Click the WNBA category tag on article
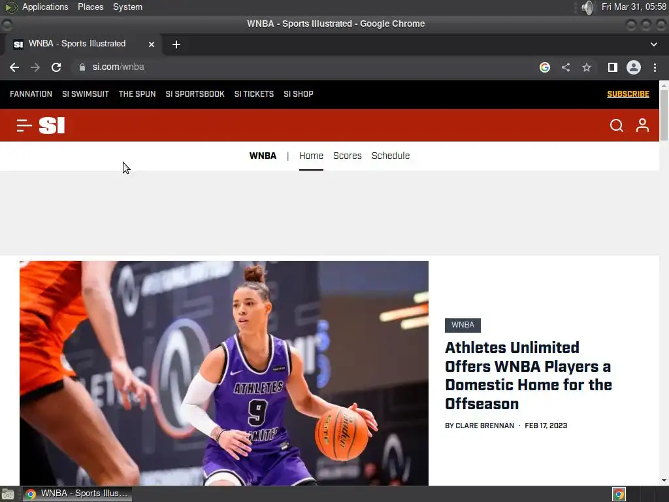 tap(463, 326)
